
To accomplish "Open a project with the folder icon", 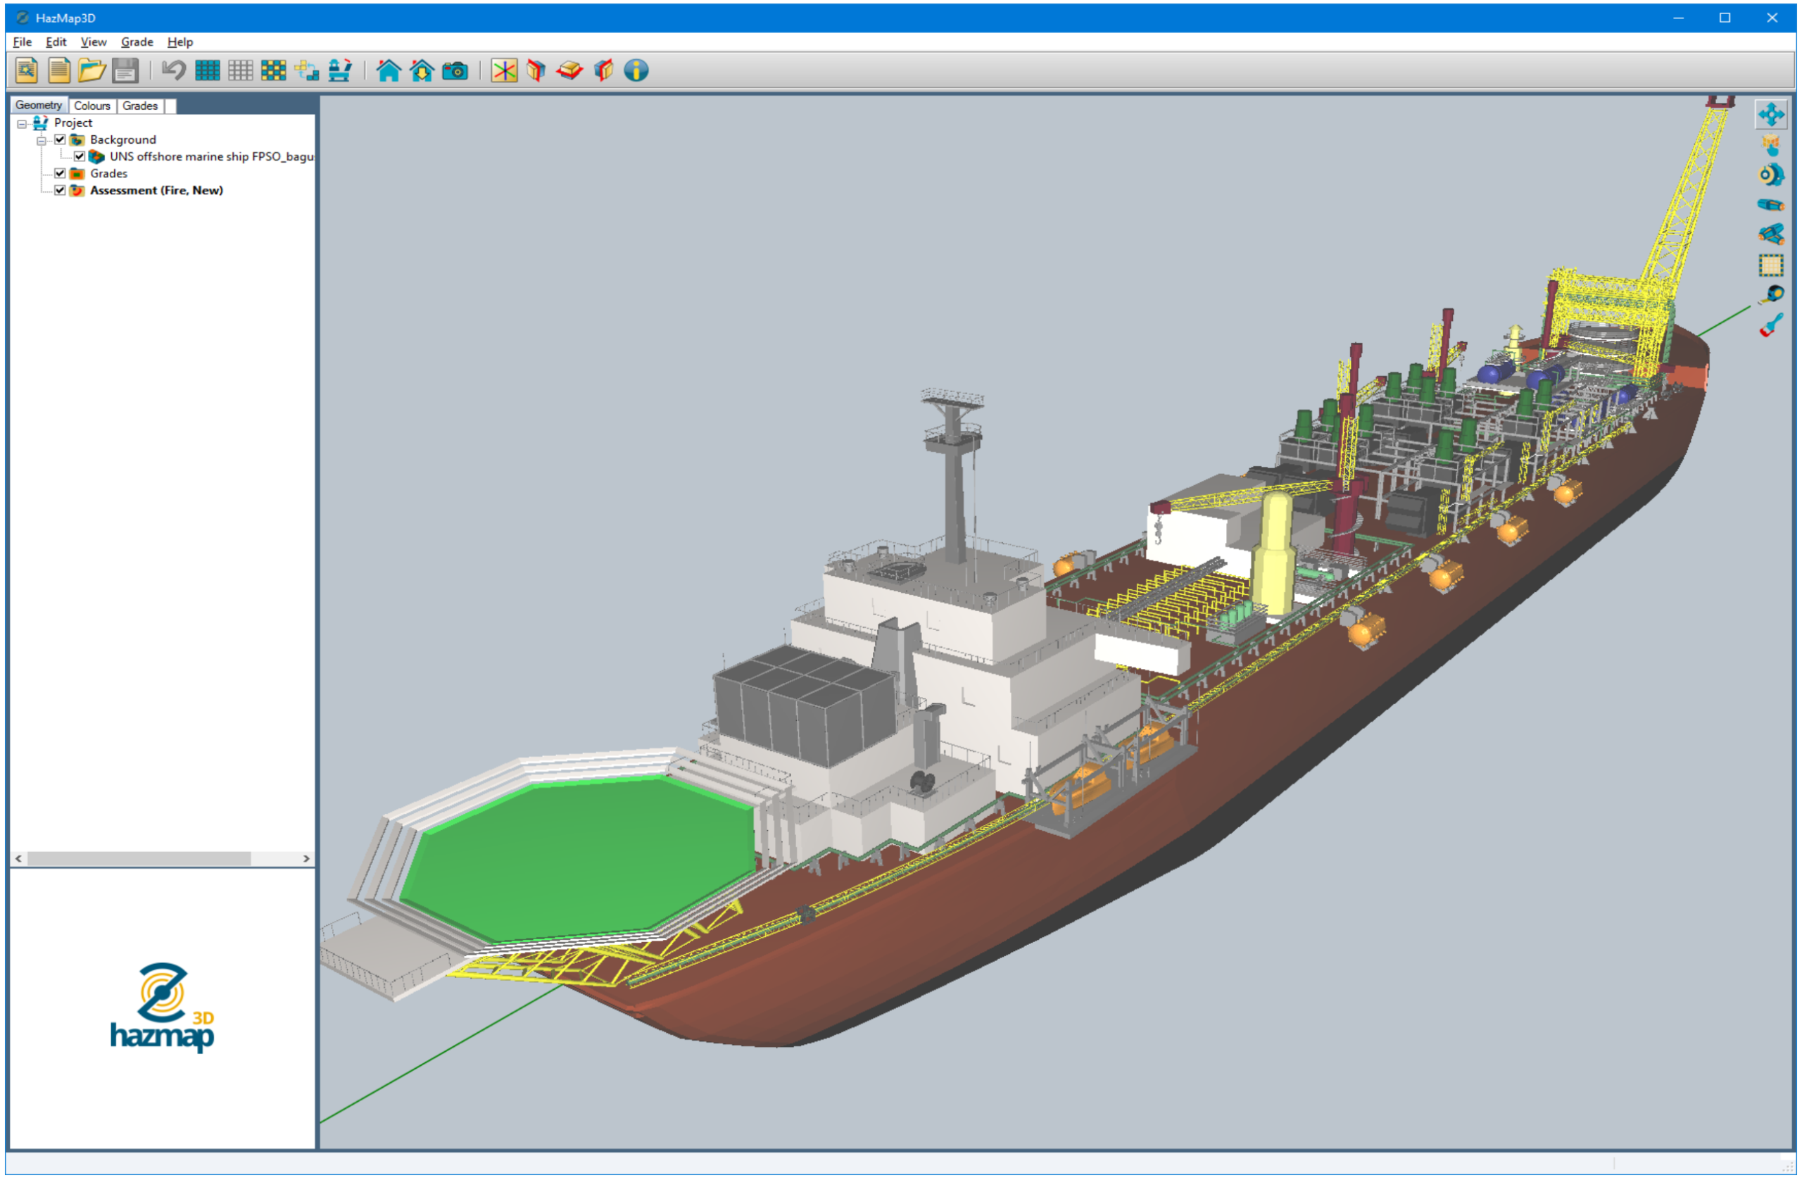I will 92,70.
